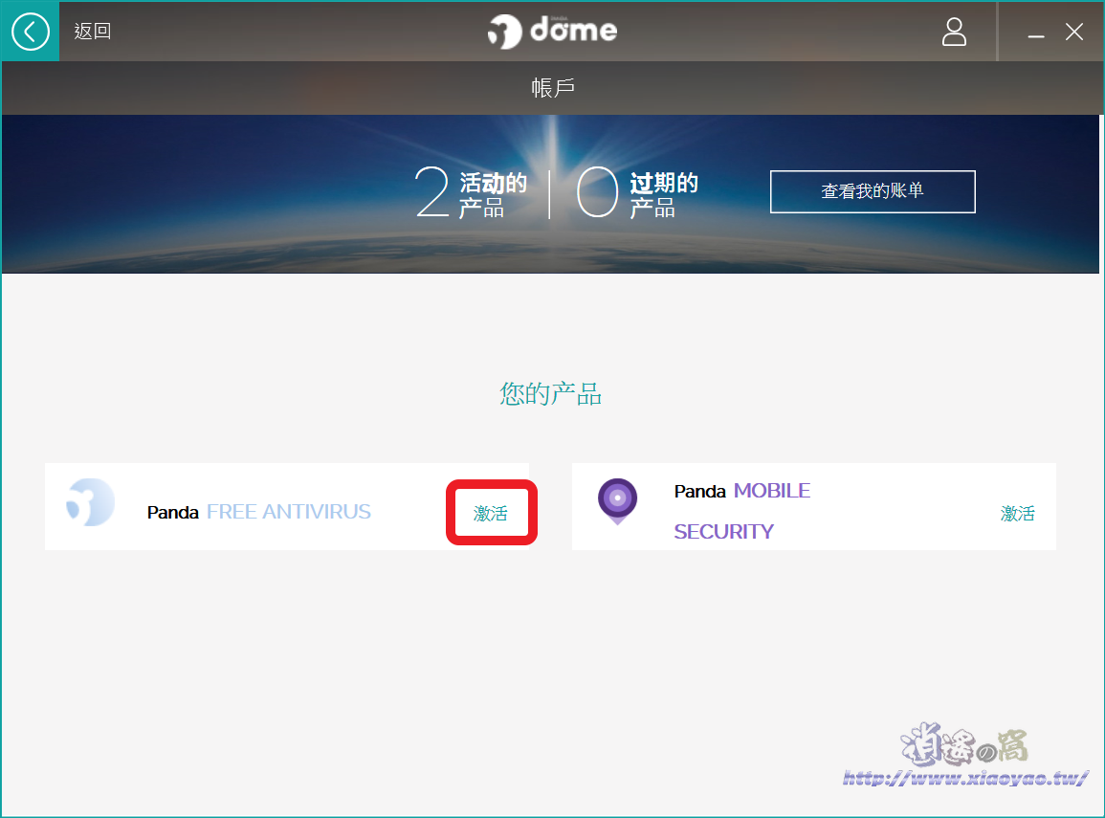The height and width of the screenshot is (818, 1105).
Task: Click the 返回 label
Action: click(92, 32)
